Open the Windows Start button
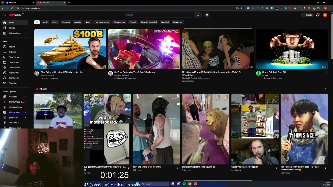Screen dimensions: 333x187 (138, 184)
